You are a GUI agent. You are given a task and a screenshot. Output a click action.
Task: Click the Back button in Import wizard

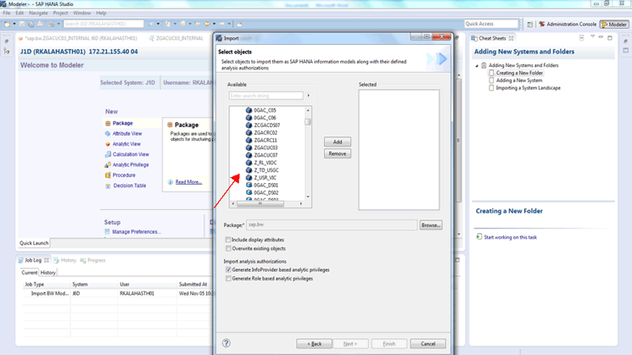[314, 344]
